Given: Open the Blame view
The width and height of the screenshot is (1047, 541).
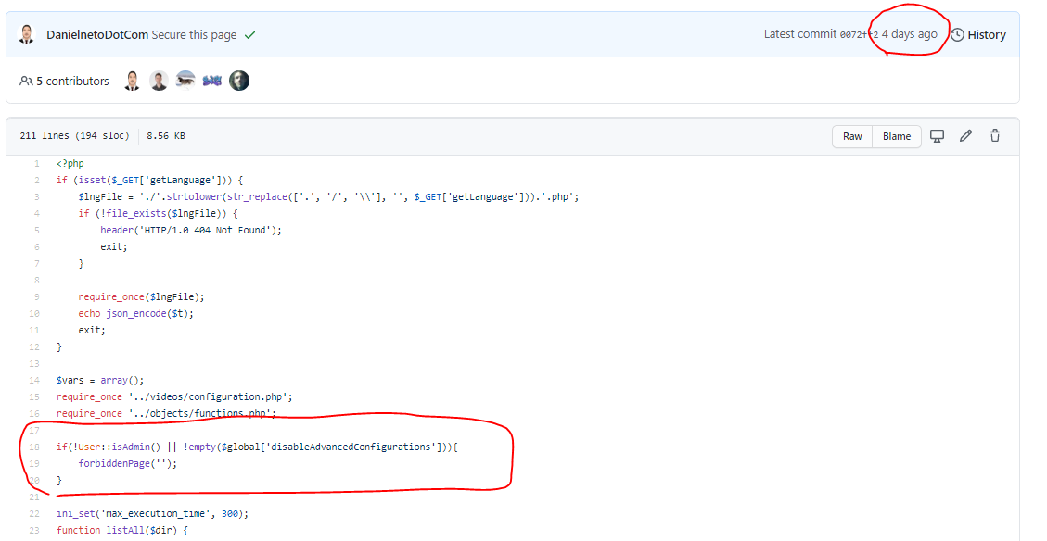Looking at the screenshot, I should pos(896,136).
